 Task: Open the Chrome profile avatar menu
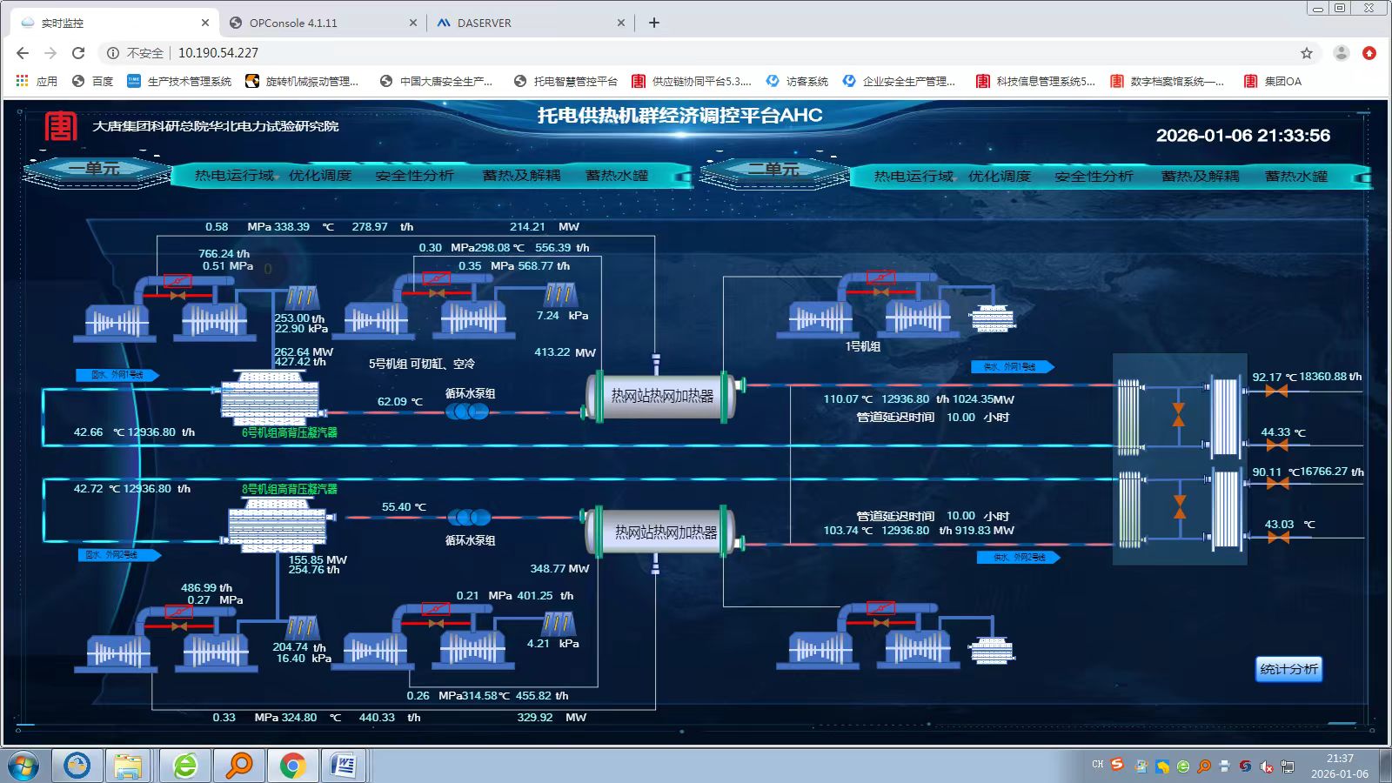click(x=1341, y=53)
